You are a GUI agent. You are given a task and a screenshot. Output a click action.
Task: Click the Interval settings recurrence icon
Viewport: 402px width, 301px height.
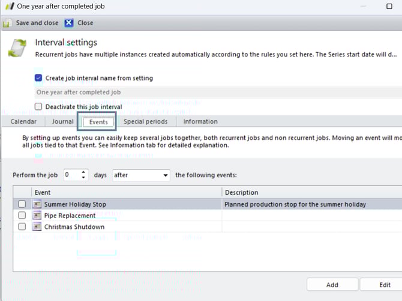[17, 48]
